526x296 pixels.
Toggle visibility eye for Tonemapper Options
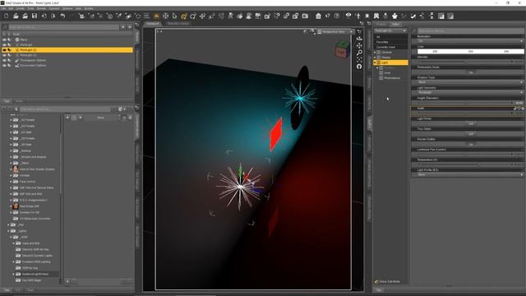click(x=4, y=60)
